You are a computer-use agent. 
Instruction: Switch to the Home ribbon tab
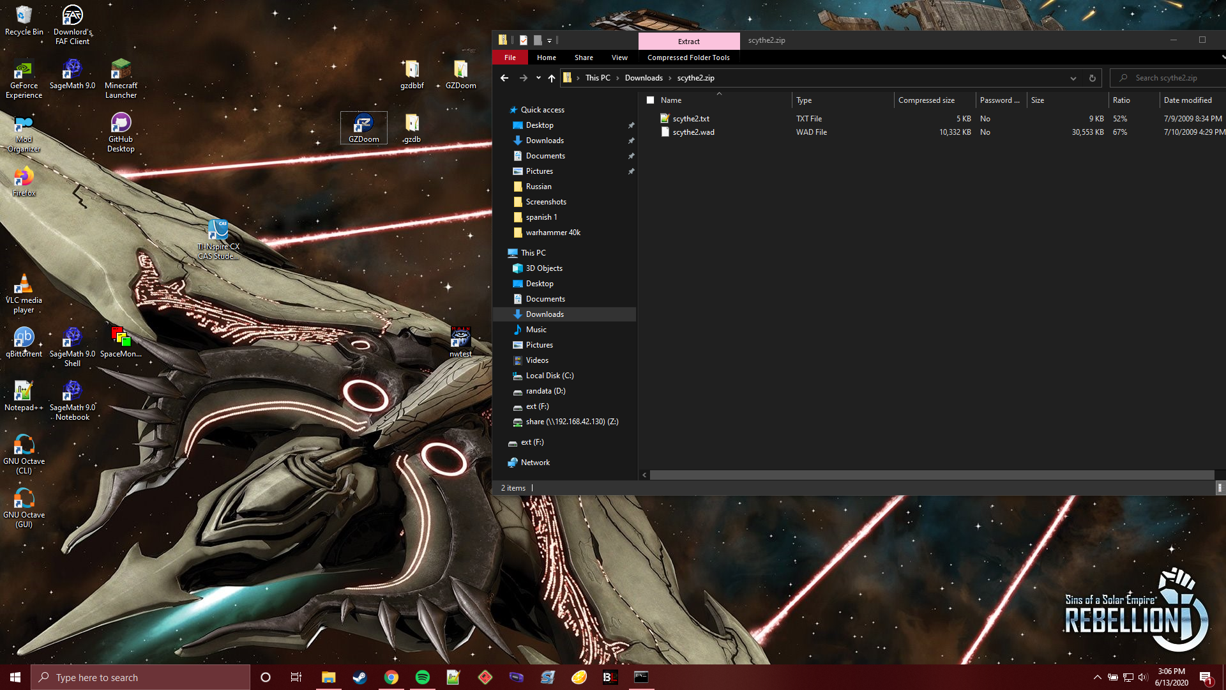pos(546,57)
